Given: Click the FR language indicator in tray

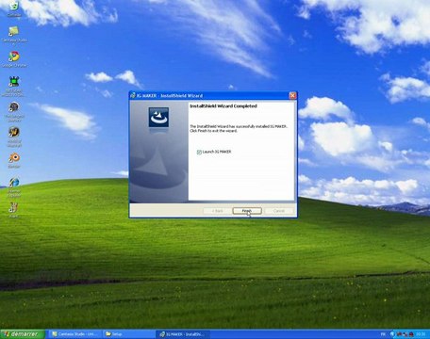Looking at the screenshot, I should click(x=383, y=334).
